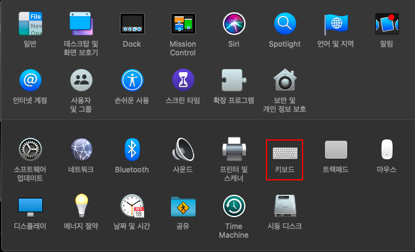Screen dimensions: 415x252
Task: Open 스크린 타임 hourglass icon
Action: pyautogui.click(x=183, y=80)
